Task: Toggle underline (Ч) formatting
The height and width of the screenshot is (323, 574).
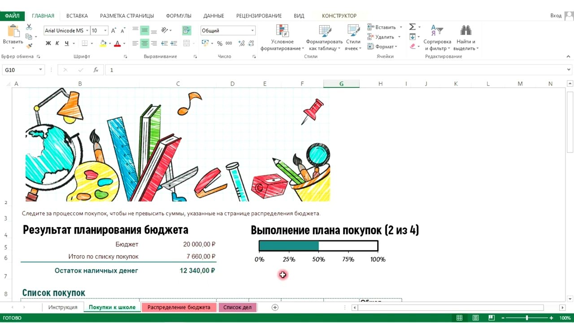Action: click(67, 44)
